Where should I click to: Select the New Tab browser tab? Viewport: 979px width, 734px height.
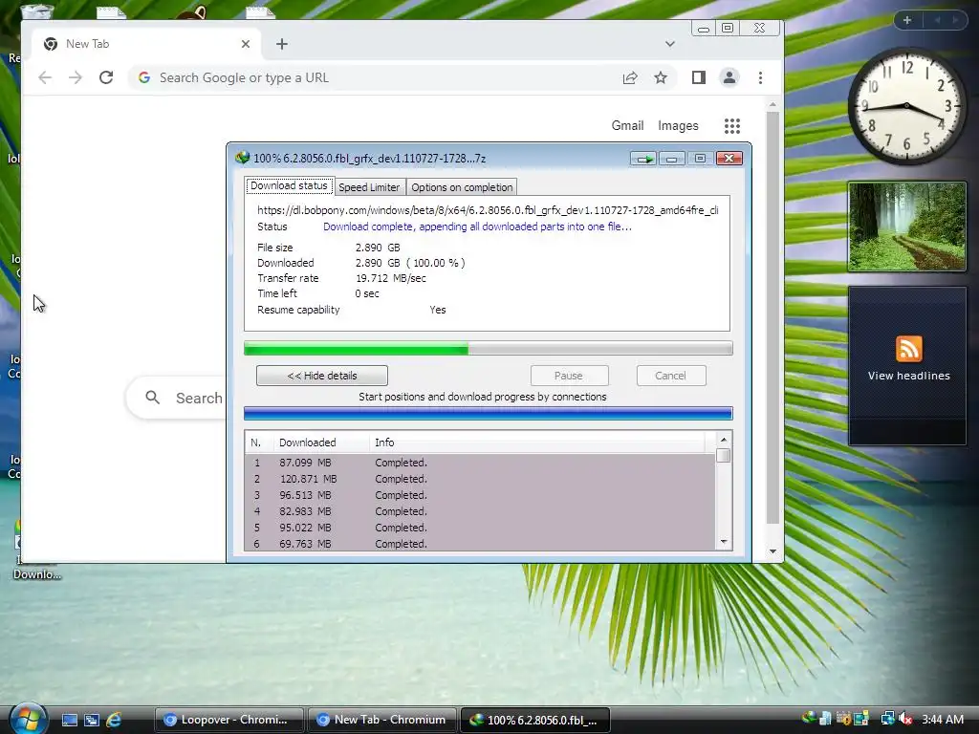[147, 44]
